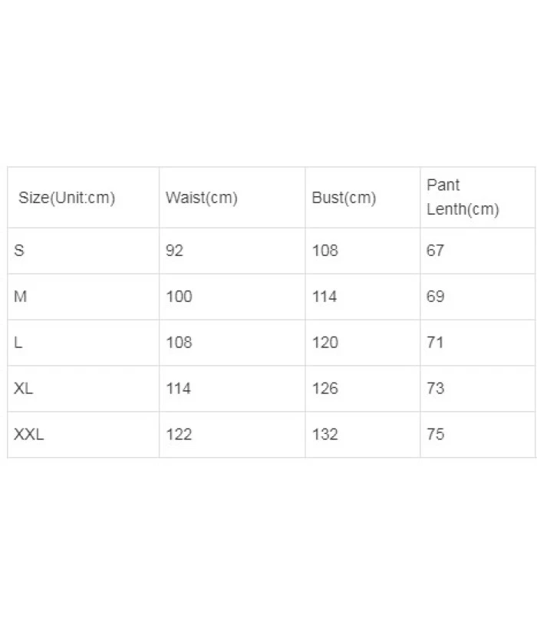The image size is (537, 631).
Task: Select bust value 120 for size L
Action: click(x=325, y=343)
